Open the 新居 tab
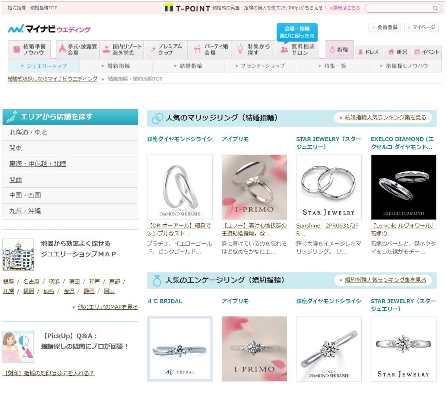The width and height of the screenshot is (447, 395). 397,52
